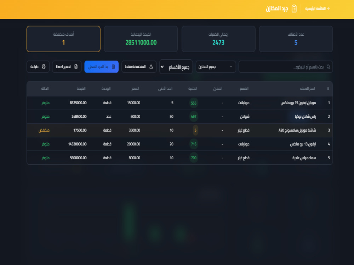
Task: Select item سماعه راس عادية
Action: pos(304,158)
